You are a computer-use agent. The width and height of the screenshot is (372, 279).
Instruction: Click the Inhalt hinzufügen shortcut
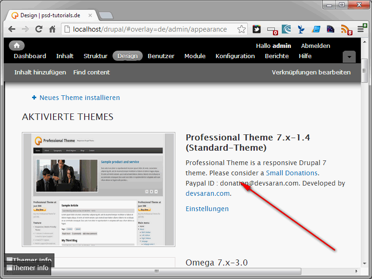(40, 73)
